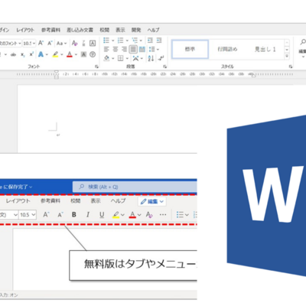The width and height of the screenshot is (306, 306).
Task: Click numbered list icon in desktop Word
Action: (120, 41)
